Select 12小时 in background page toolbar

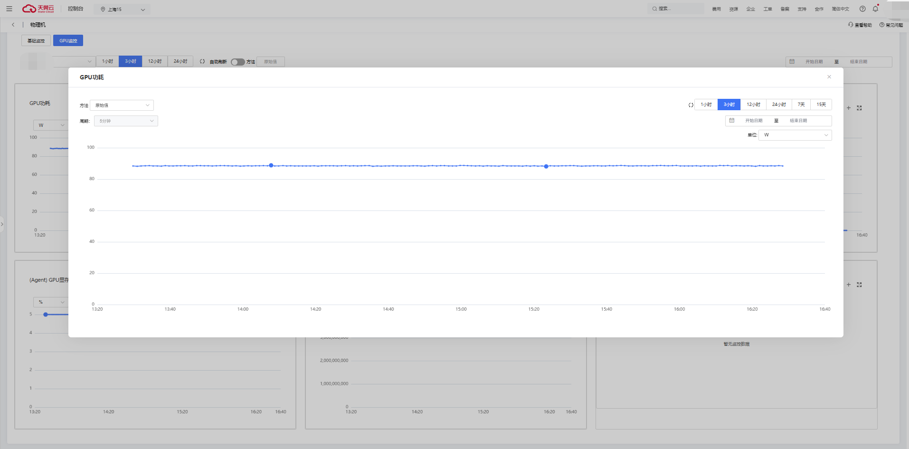[x=155, y=61]
